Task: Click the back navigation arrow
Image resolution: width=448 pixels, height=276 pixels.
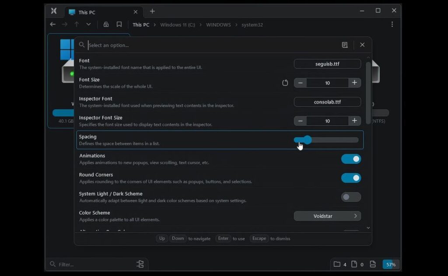Action: pos(52,24)
